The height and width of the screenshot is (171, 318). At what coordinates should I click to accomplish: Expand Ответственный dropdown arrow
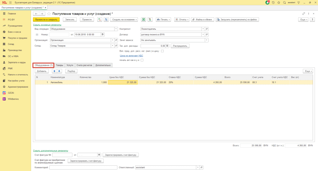pos(198,167)
